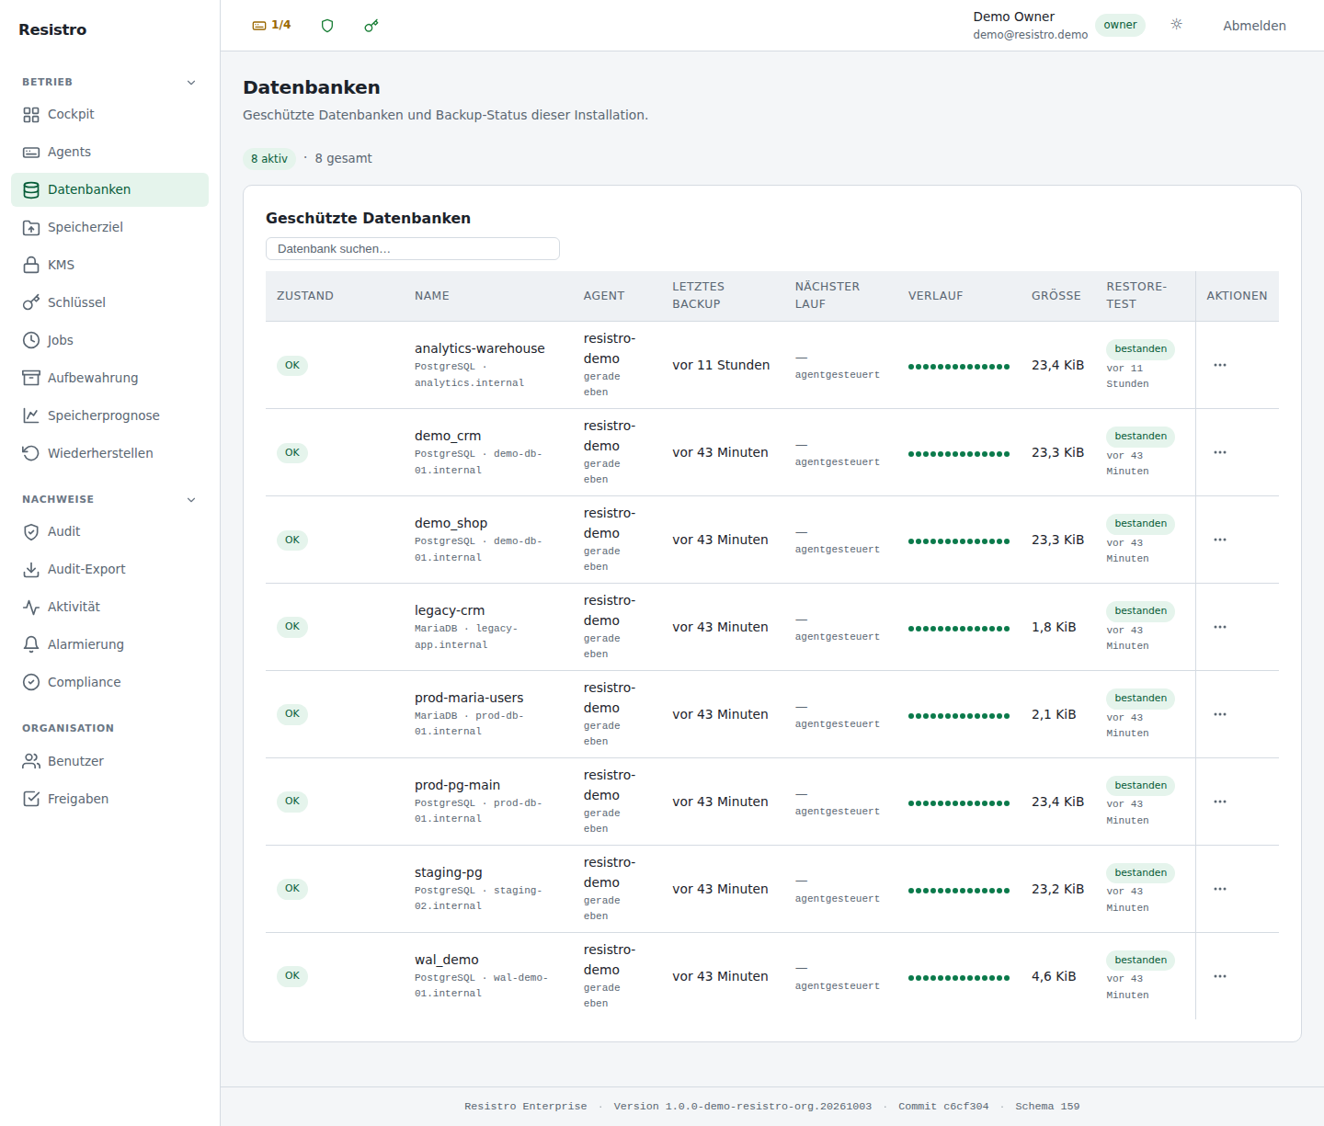Click the Audit shield icon in sidebar

pos(31,532)
